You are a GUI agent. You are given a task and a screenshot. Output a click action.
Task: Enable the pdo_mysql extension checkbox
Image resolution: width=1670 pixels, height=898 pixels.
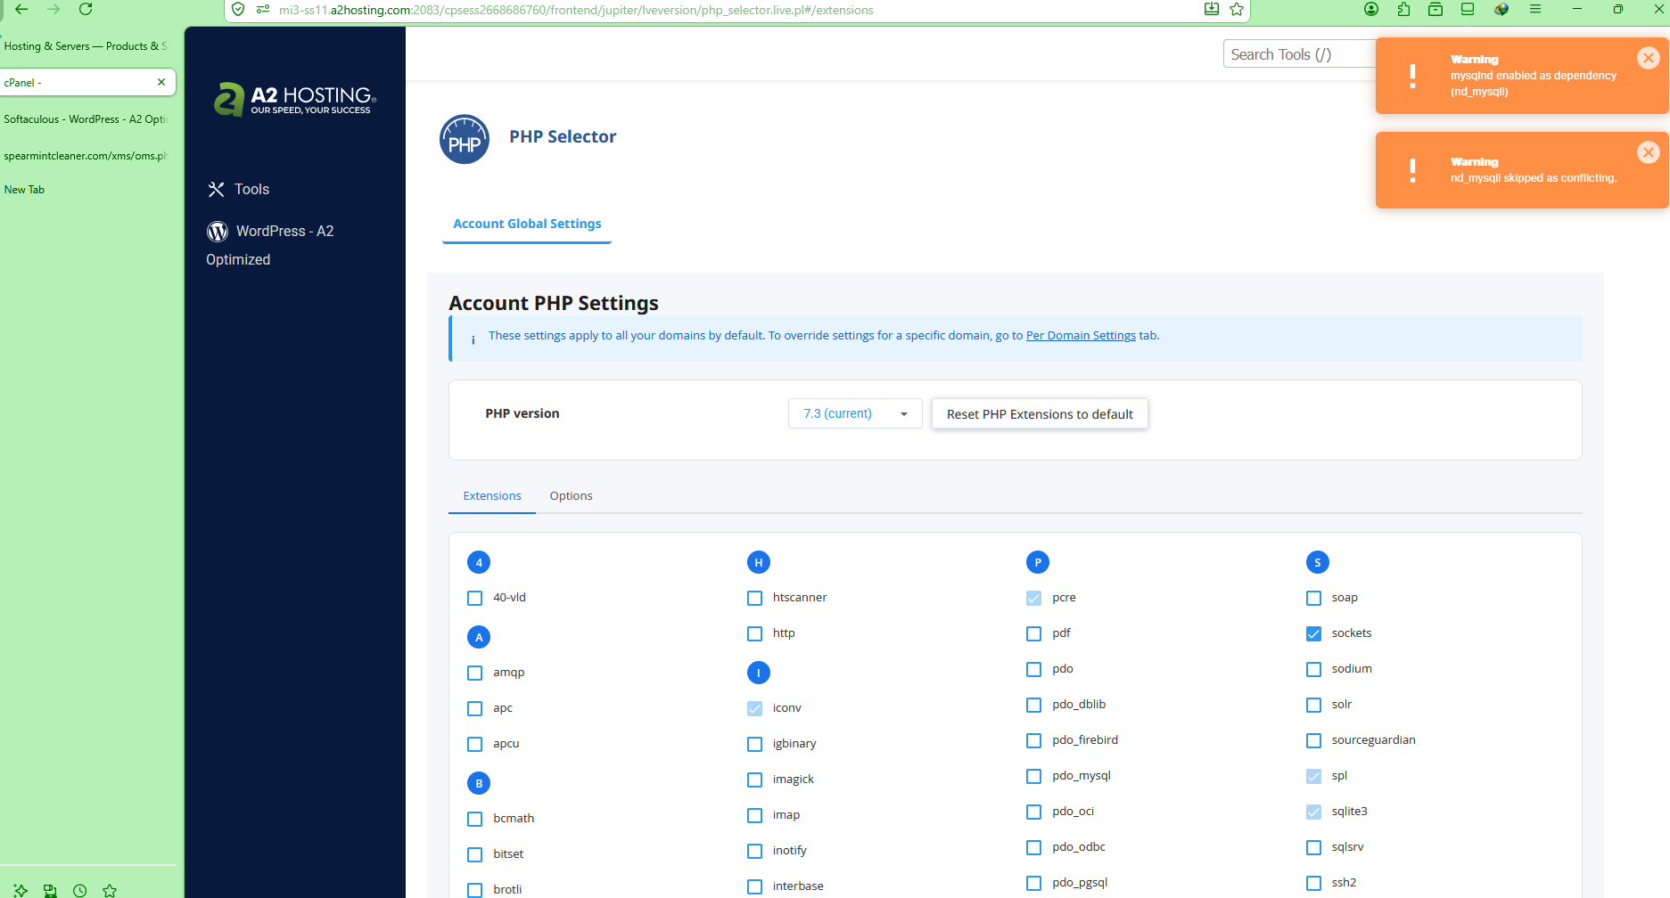(x=1034, y=776)
